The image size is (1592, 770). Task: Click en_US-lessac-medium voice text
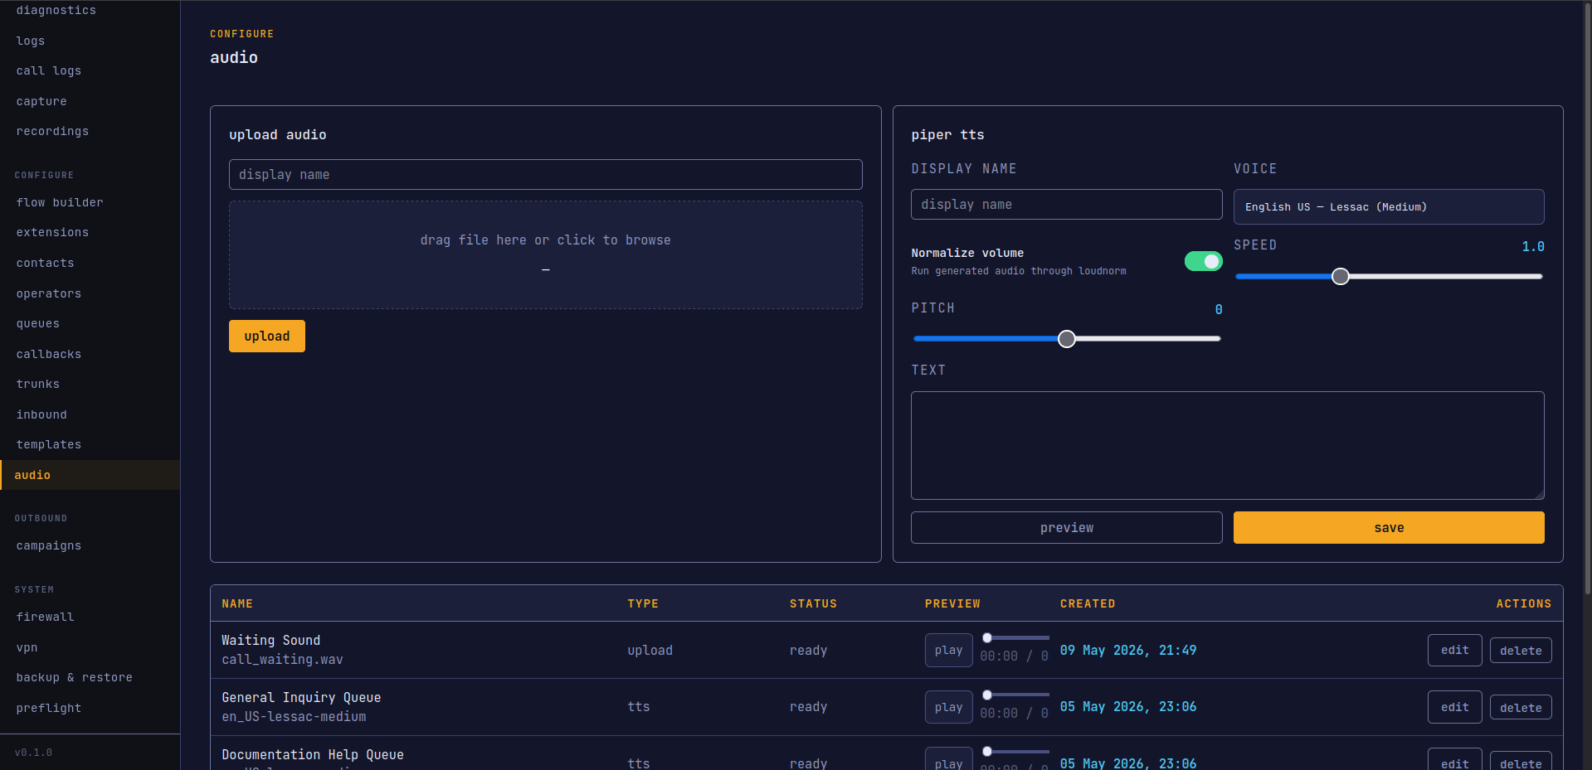pos(294,717)
